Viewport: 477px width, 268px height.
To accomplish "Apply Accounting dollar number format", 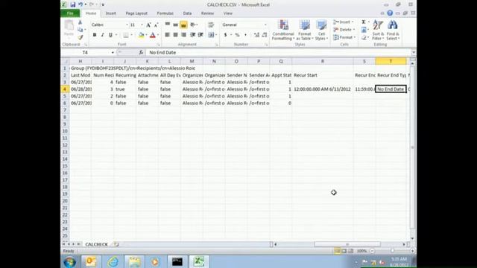I will (x=225, y=35).
